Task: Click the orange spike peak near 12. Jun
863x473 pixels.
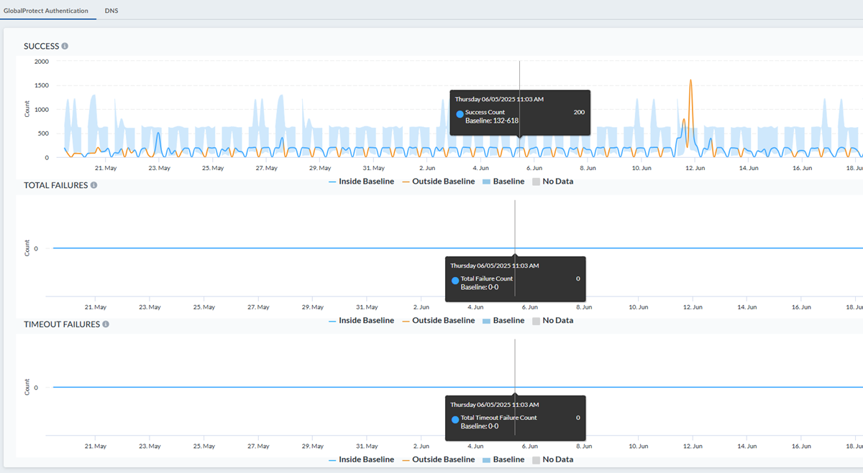Action: click(x=690, y=80)
